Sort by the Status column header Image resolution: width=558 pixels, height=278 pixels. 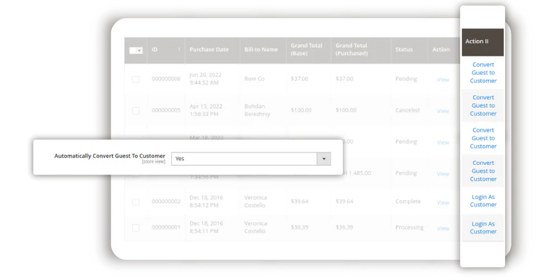pyautogui.click(x=404, y=50)
